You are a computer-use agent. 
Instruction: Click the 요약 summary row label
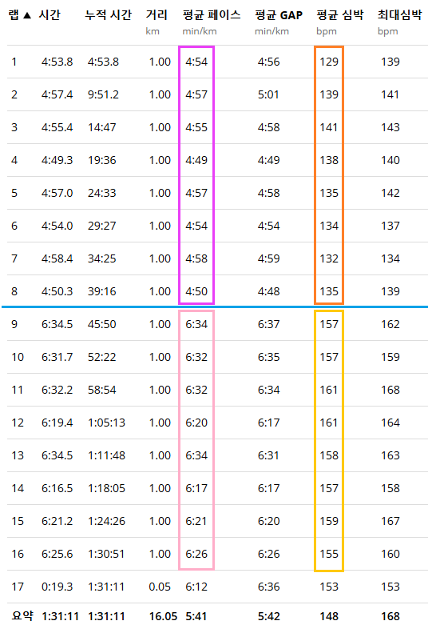(x=22, y=616)
